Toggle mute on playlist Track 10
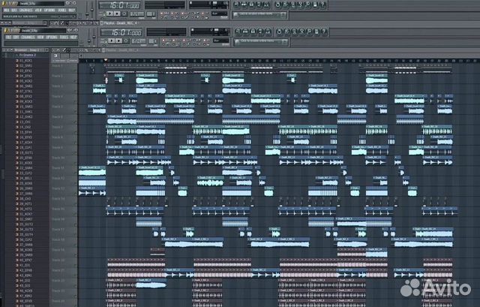 tap(76, 158)
